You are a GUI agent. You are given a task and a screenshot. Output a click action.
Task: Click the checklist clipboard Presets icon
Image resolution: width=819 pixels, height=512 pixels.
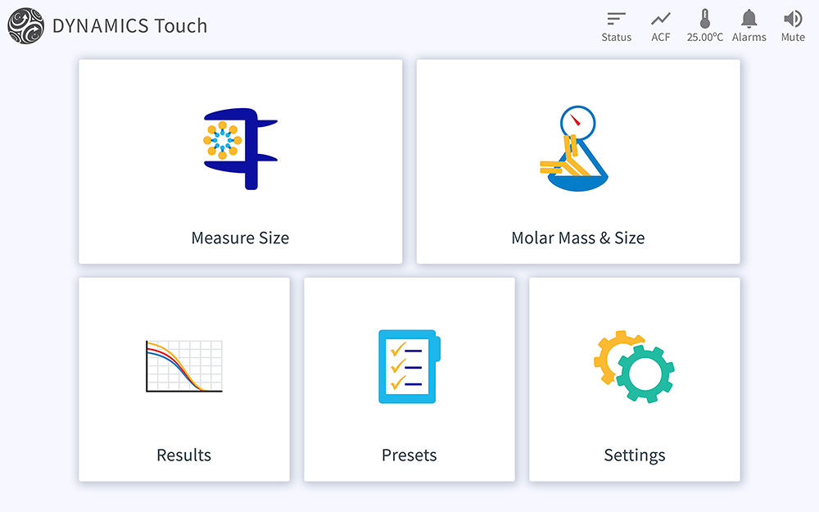pyautogui.click(x=409, y=366)
